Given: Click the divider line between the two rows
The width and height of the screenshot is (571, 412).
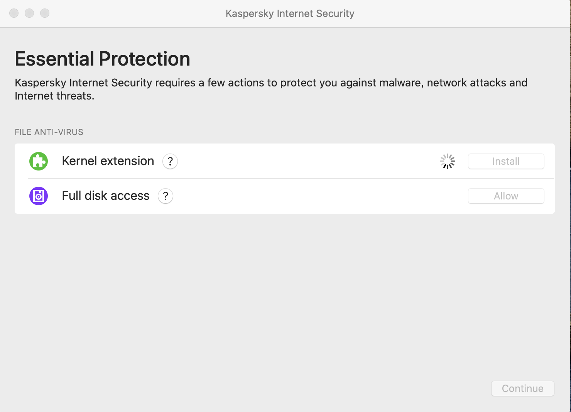Looking at the screenshot, I should pos(291,179).
